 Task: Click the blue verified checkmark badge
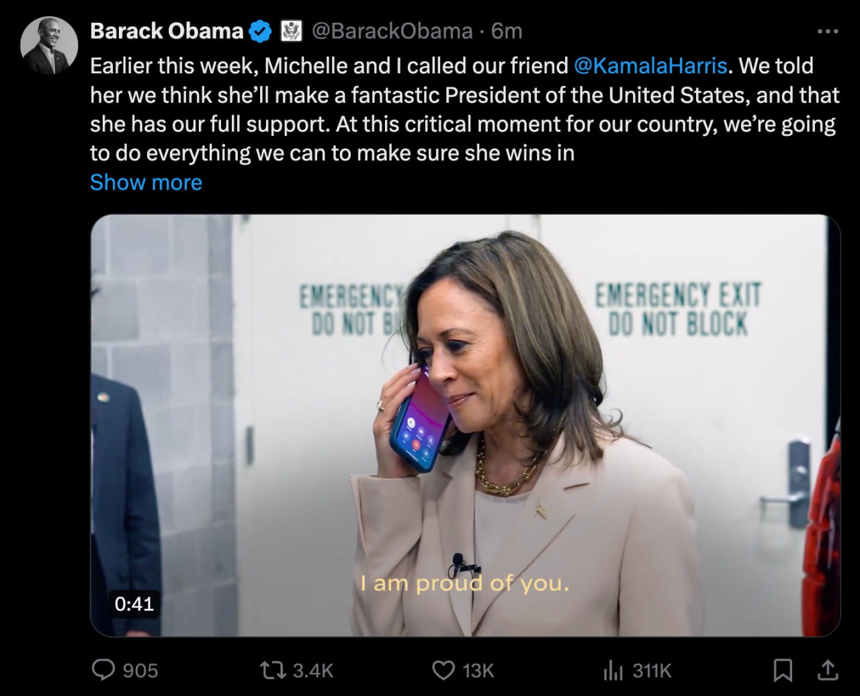[x=261, y=32]
